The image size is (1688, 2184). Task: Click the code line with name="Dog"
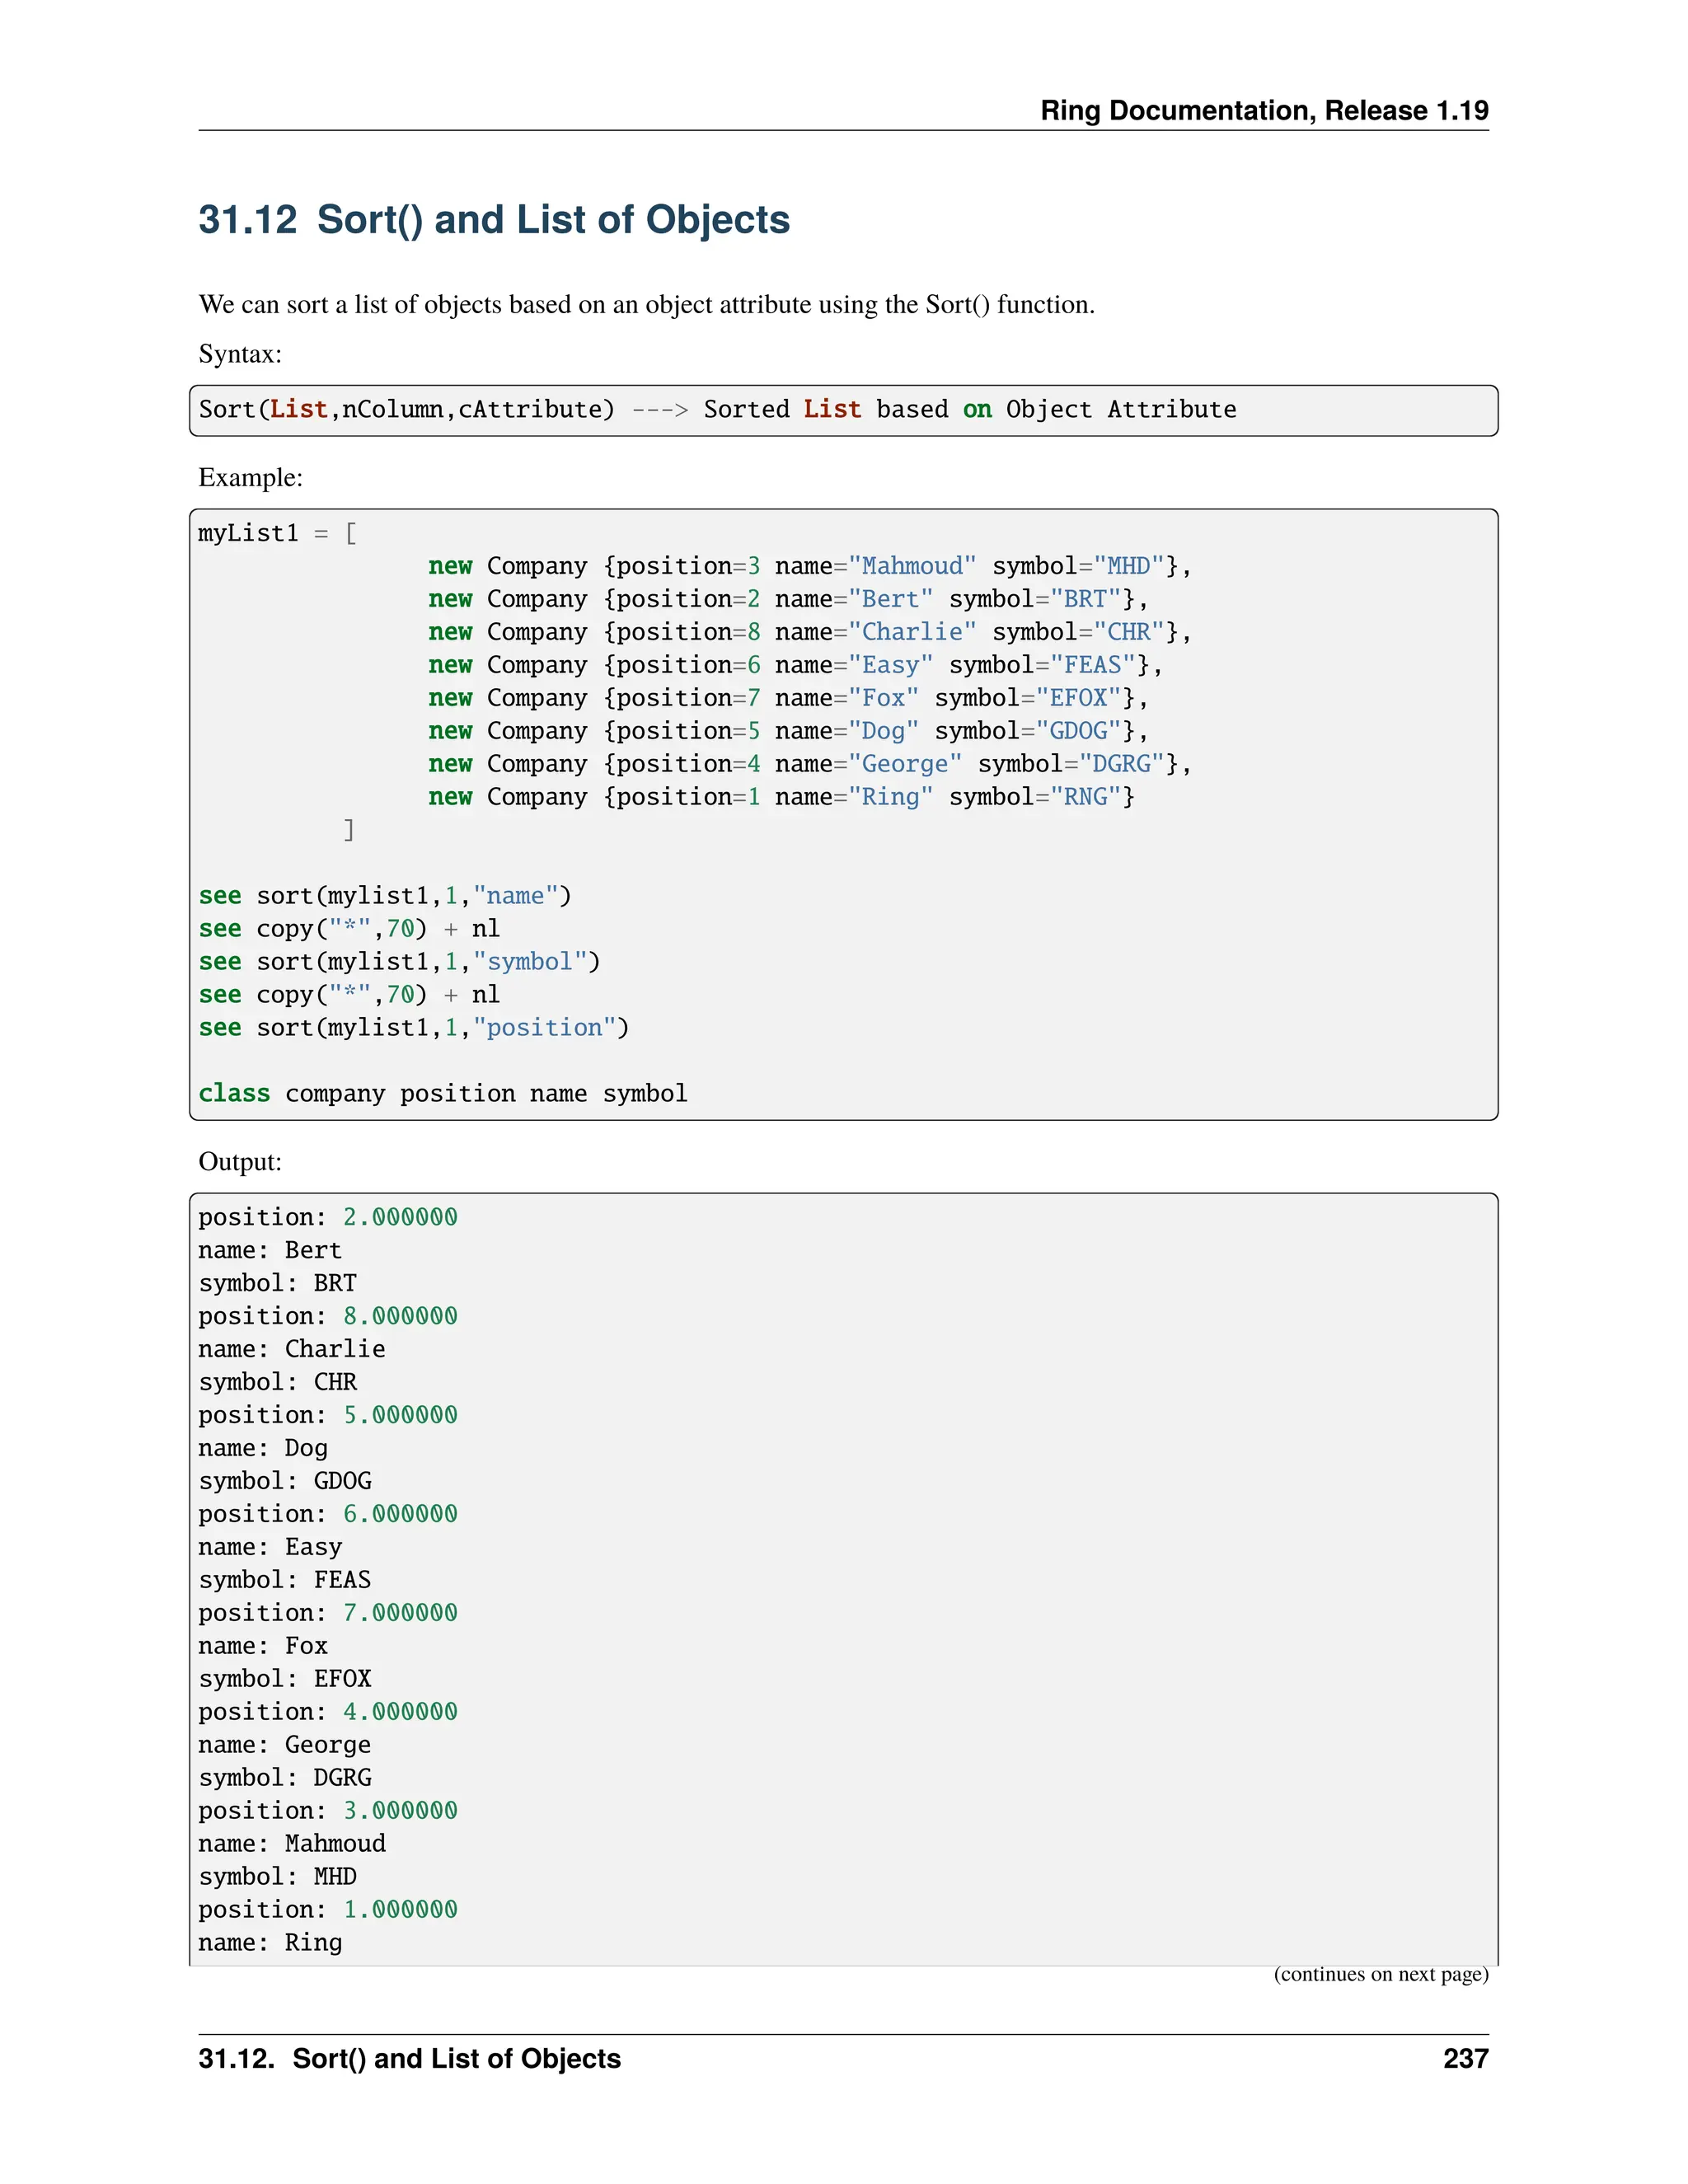[x=788, y=731]
